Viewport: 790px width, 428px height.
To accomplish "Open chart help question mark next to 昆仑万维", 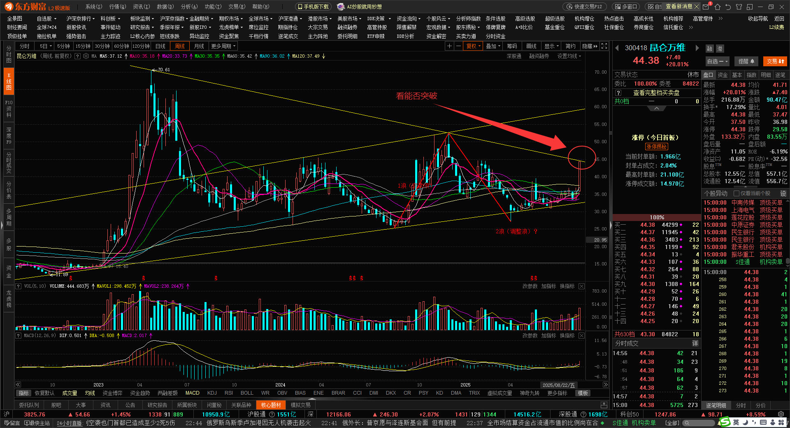I will coord(77,56).
